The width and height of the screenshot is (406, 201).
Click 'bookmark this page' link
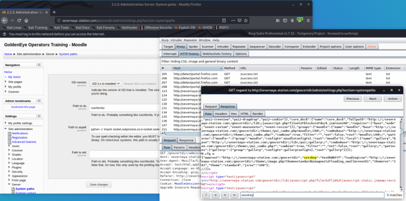point(23,107)
